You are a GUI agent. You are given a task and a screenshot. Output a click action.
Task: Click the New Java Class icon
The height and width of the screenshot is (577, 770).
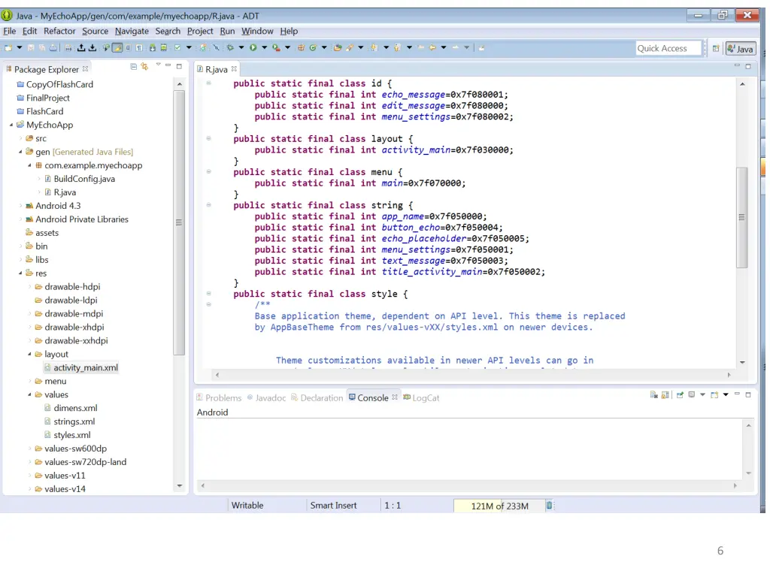pyautogui.click(x=312, y=47)
